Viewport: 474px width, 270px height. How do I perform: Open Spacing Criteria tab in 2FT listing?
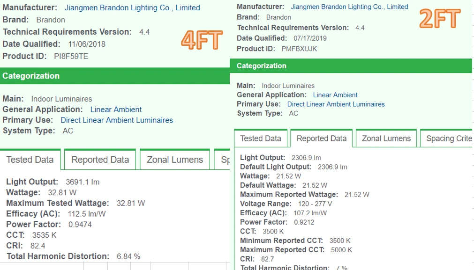point(448,139)
